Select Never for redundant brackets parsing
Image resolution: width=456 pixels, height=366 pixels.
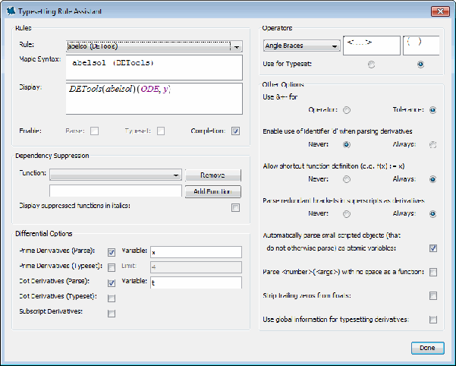click(347, 213)
